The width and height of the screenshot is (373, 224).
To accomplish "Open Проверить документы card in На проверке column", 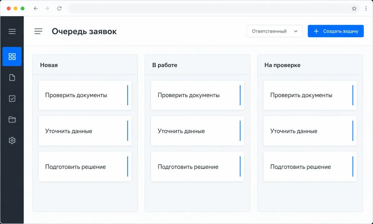I will click(310, 95).
